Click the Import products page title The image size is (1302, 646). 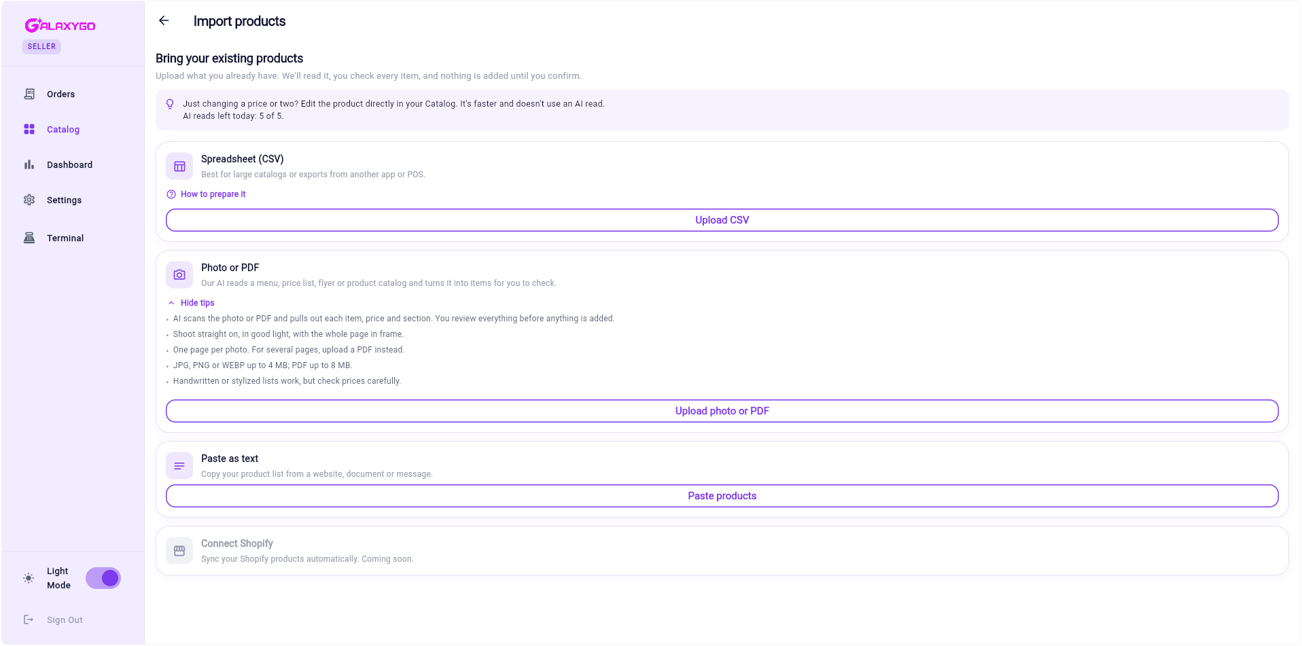coord(239,21)
